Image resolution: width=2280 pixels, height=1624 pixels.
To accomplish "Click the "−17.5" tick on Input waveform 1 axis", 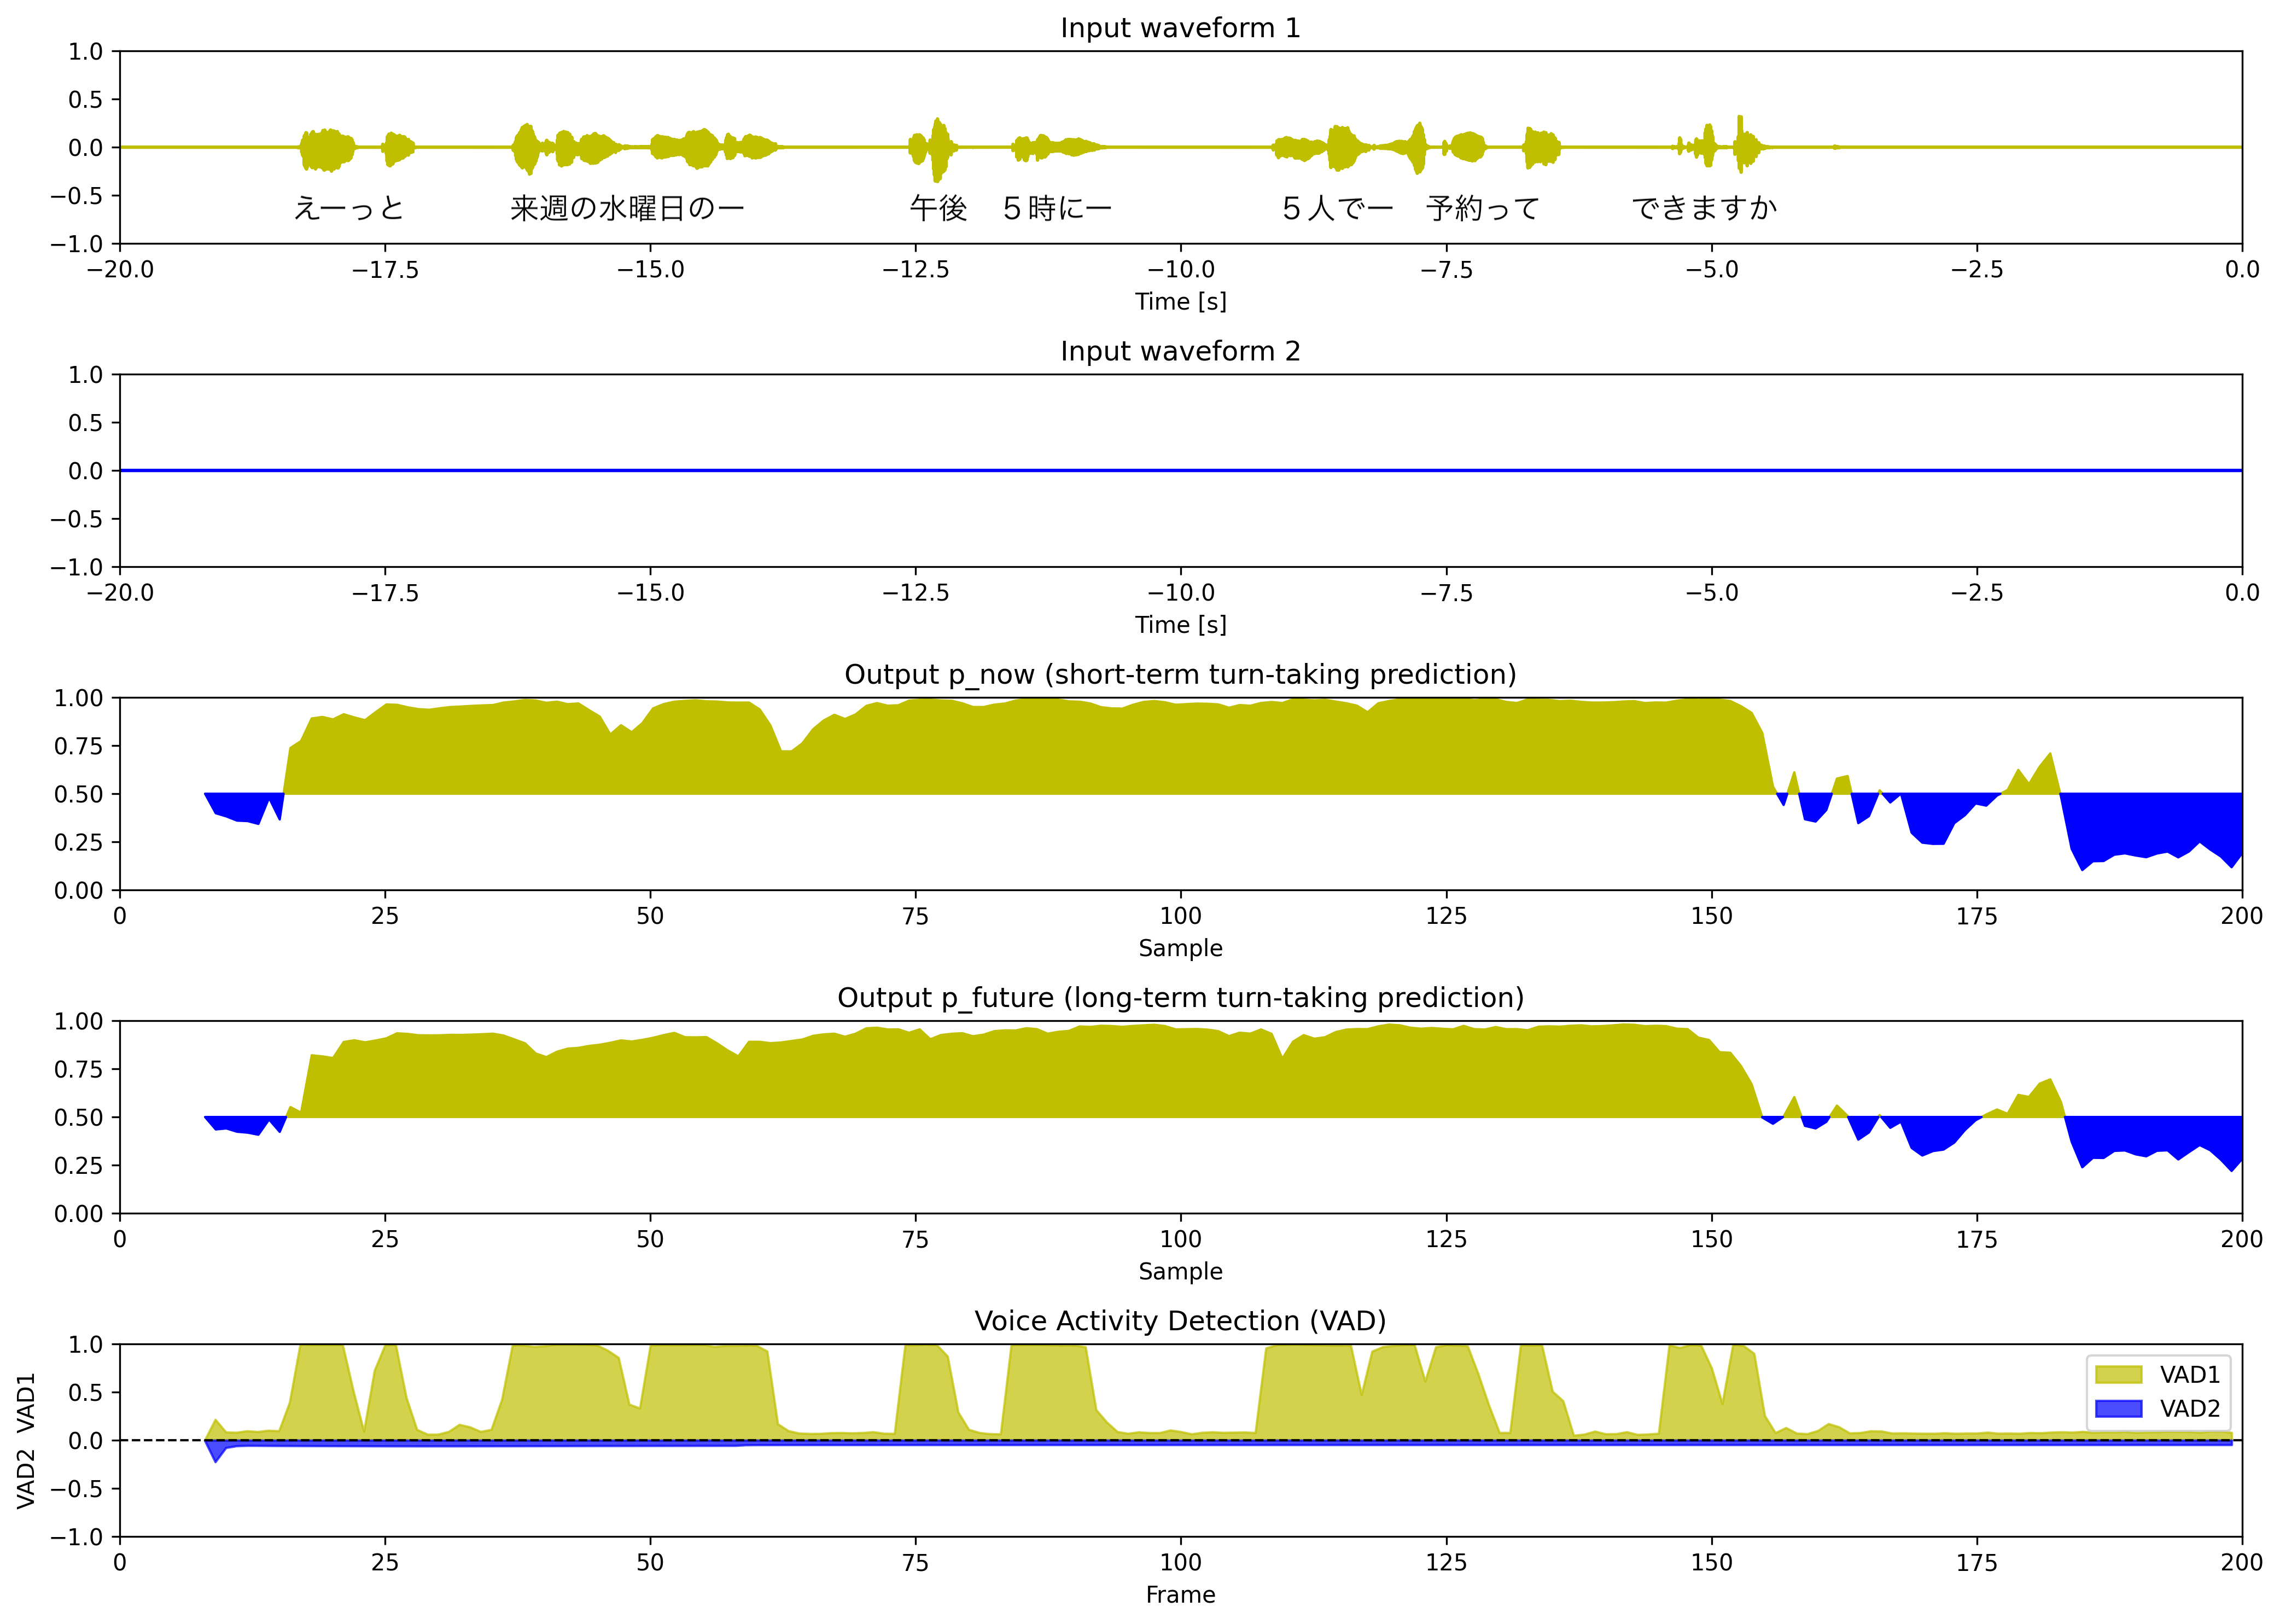I will [385, 270].
